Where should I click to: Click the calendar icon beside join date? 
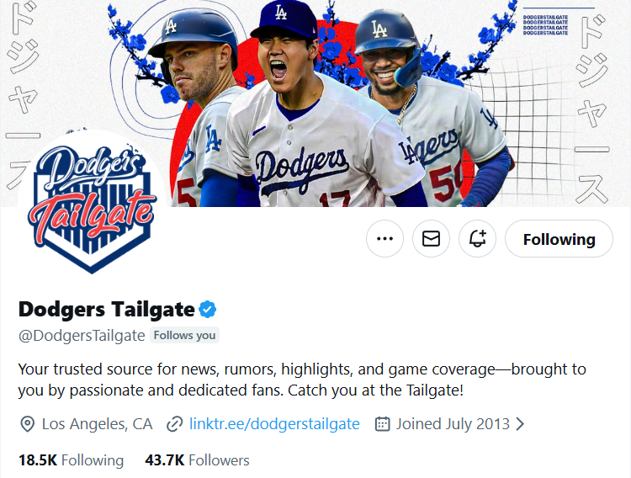pyautogui.click(x=382, y=423)
